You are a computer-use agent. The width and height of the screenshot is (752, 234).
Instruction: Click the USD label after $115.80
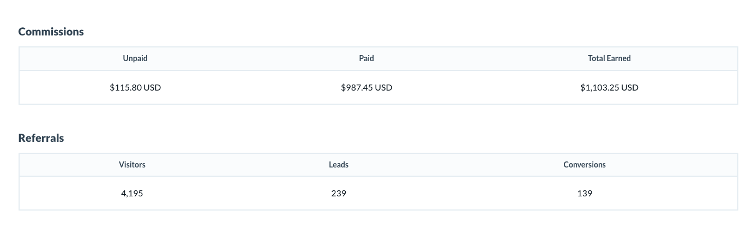tap(152, 87)
